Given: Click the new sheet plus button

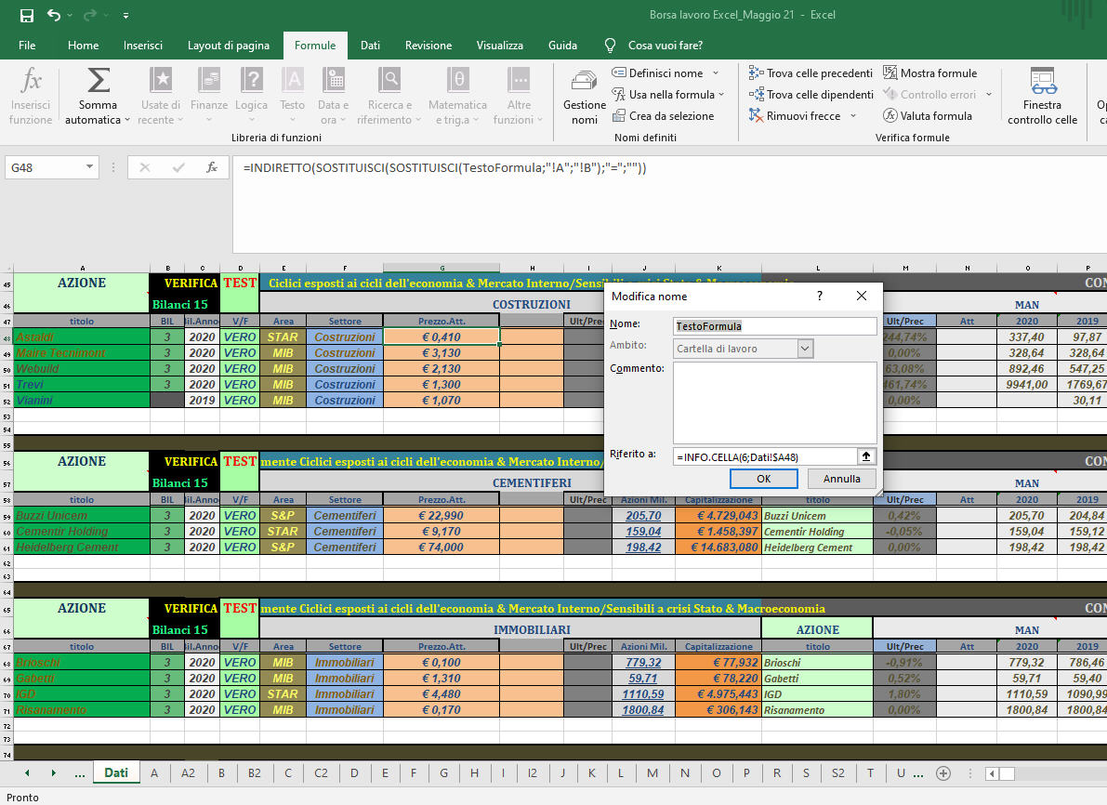Looking at the screenshot, I should point(943,773).
